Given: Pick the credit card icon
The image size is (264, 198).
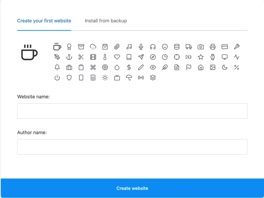Looking at the screenshot, I should (225, 47).
